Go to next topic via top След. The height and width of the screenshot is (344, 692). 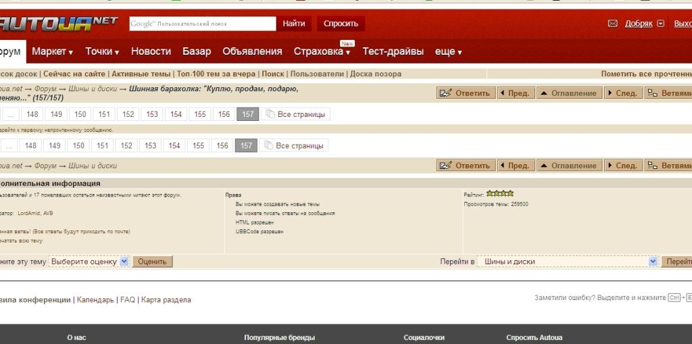[x=622, y=93]
